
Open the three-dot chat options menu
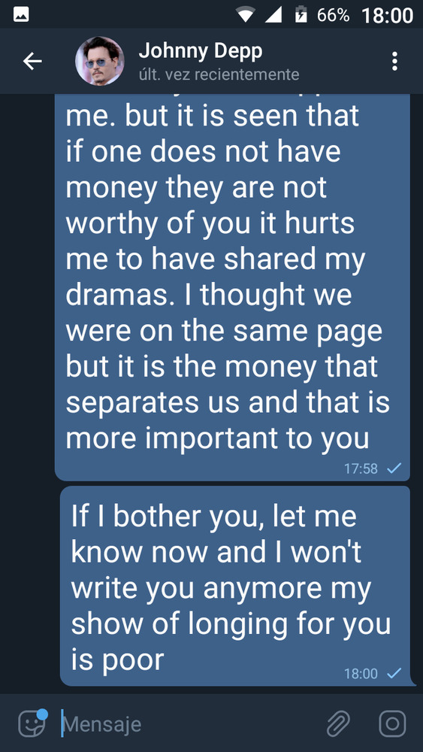394,62
